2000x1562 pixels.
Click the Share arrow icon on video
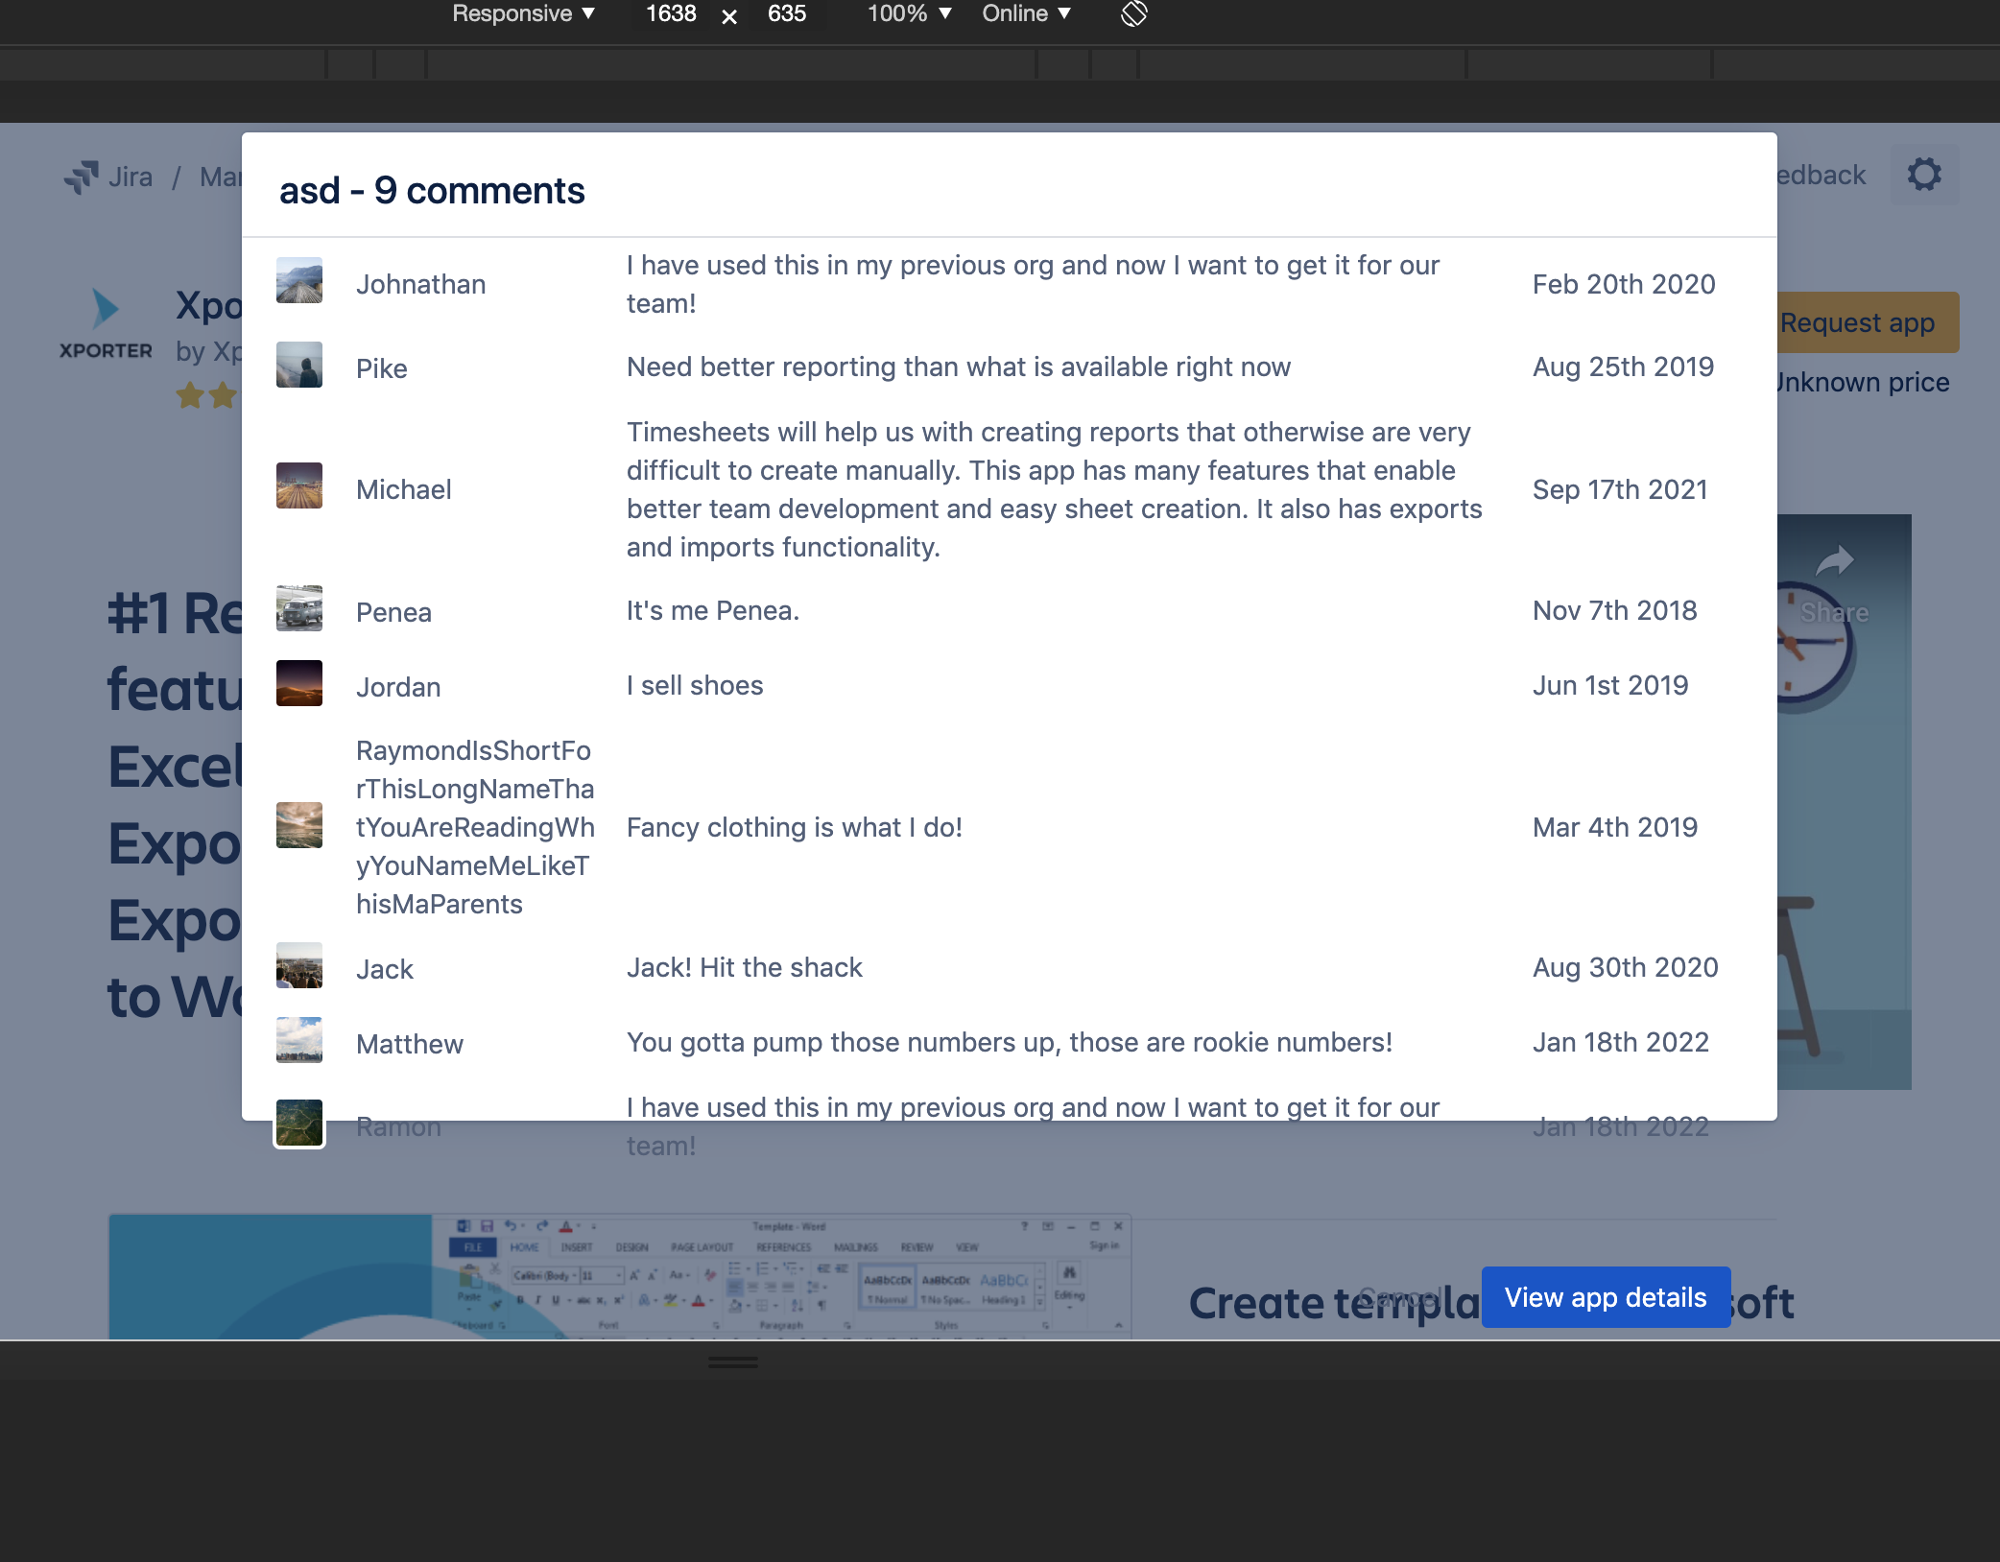[x=1834, y=562]
